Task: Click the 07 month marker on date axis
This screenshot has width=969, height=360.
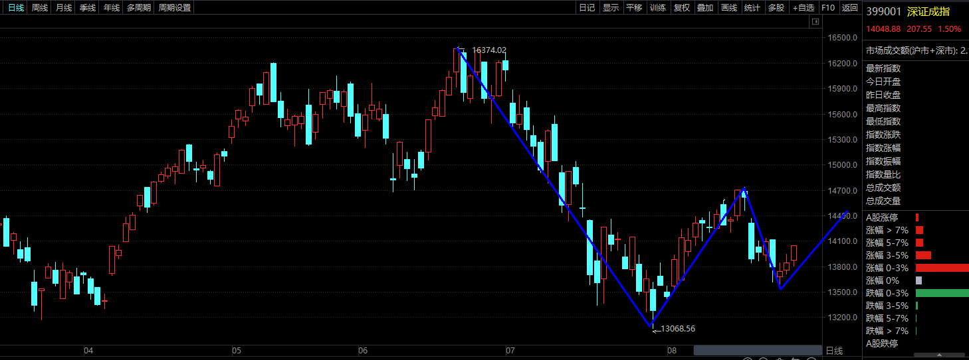Action: coord(510,350)
